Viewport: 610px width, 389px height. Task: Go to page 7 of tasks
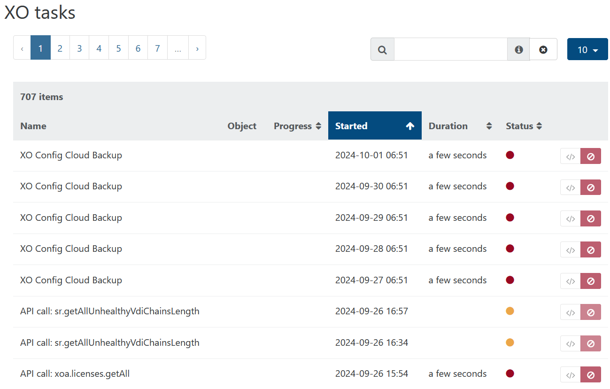[157, 48]
